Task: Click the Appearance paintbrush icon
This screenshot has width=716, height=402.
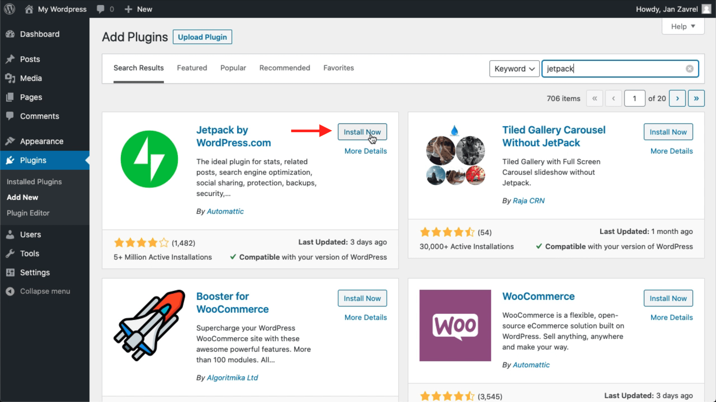Action: point(10,141)
